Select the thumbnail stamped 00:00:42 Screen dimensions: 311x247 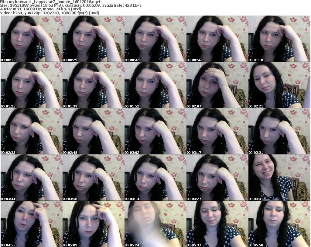155,39
